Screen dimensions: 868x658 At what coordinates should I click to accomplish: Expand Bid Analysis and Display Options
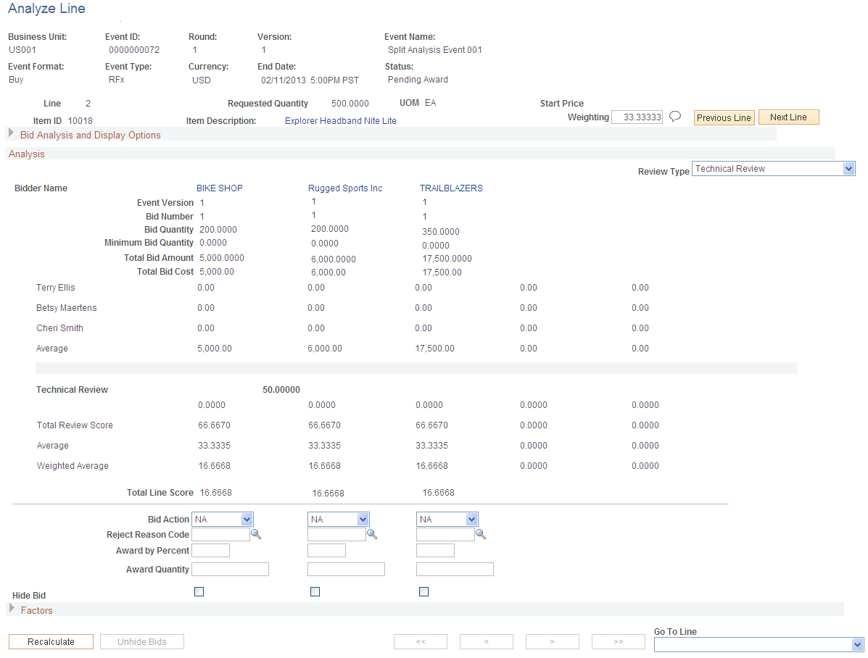coord(12,135)
